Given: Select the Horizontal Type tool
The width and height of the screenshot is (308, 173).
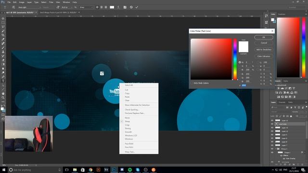Looking at the screenshot, I should coord(3,81).
